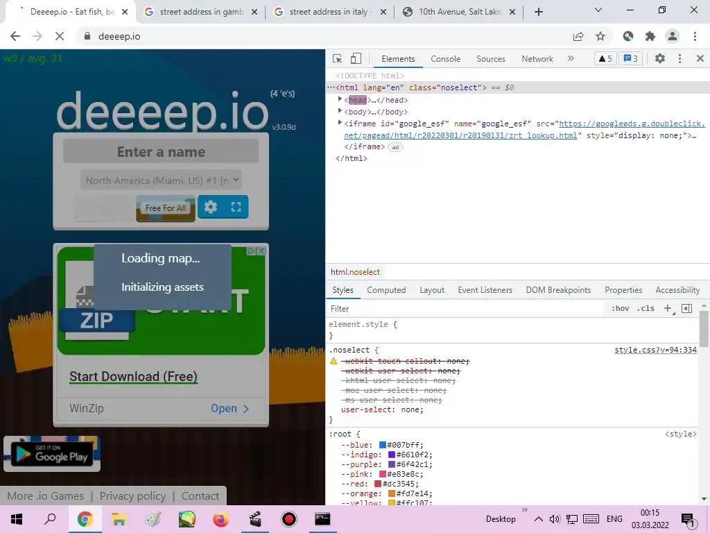Toggle the :hov element state panel
Screen dimensions: 710x533
(620, 309)
